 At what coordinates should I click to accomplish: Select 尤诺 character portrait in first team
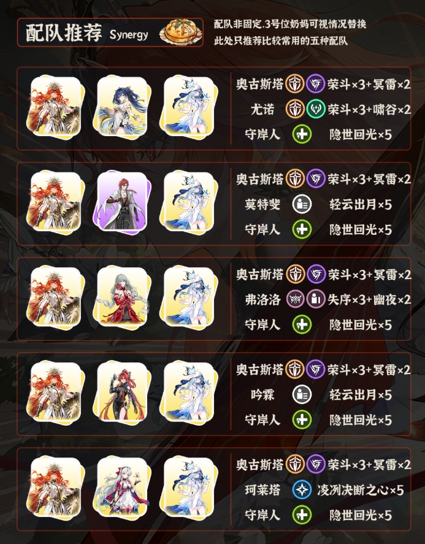(x=122, y=107)
